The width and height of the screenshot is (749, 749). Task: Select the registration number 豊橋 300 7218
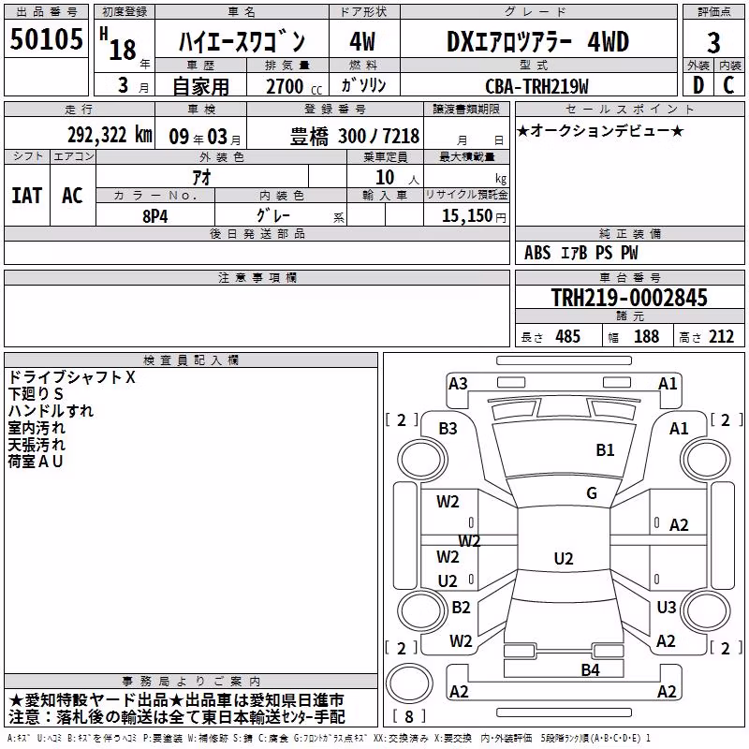355,137
